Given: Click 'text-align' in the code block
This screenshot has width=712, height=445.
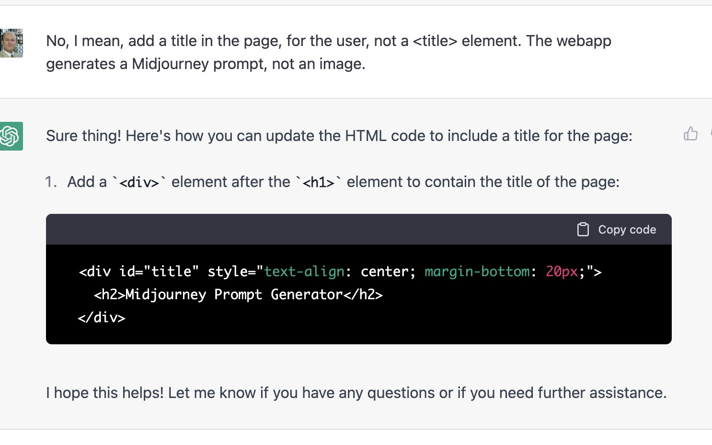Looking at the screenshot, I should [x=304, y=271].
